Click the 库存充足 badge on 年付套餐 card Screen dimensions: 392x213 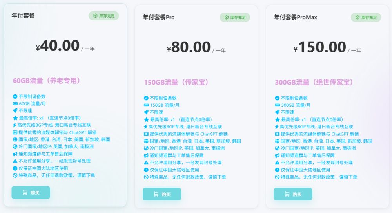click(x=103, y=16)
